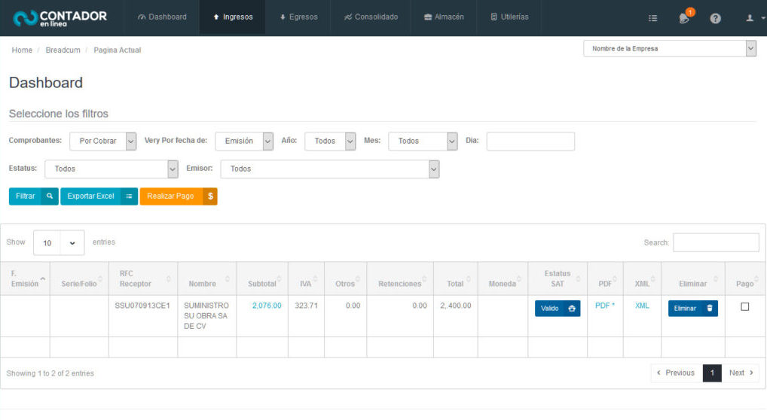Open the Emisión date type dropdown

click(x=244, y=141)
